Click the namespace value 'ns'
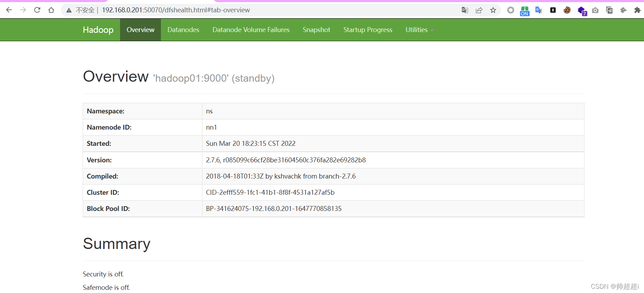This screenshot has width=644, height=293. pos(210,111)
